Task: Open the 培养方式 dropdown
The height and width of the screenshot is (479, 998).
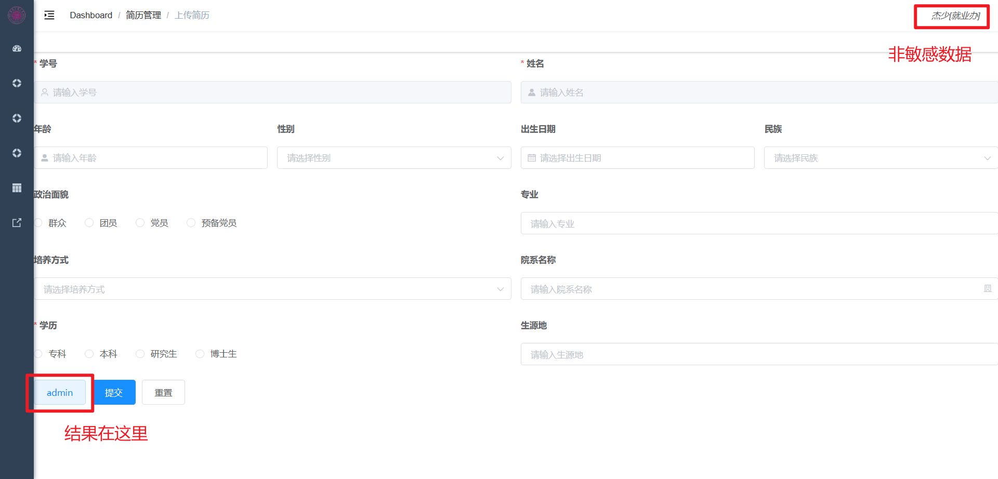Action: [273, 289]
